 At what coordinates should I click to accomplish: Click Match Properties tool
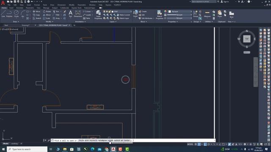tap(159, 15)
